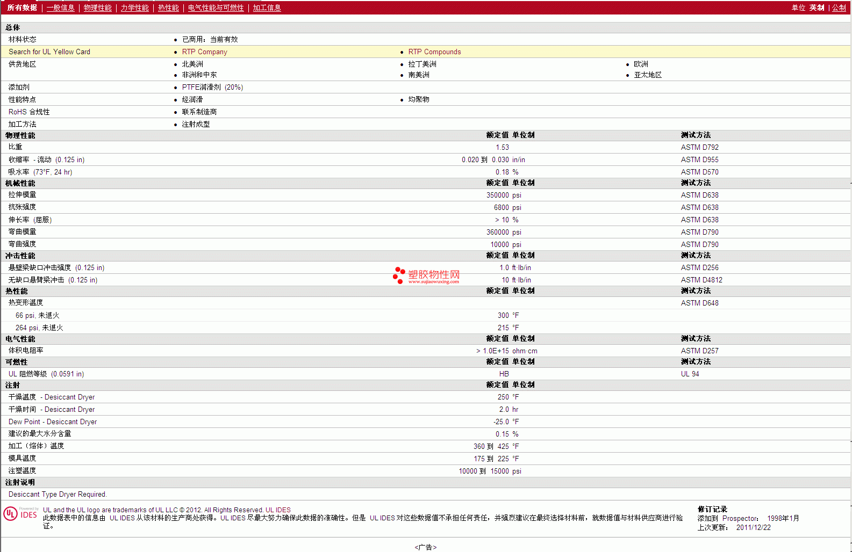Click the Dew Point value -25.0
The width and height of the screenshot is (852, 552).
point(501,422)
